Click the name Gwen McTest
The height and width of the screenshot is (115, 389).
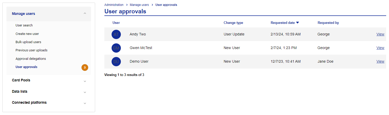141,48
